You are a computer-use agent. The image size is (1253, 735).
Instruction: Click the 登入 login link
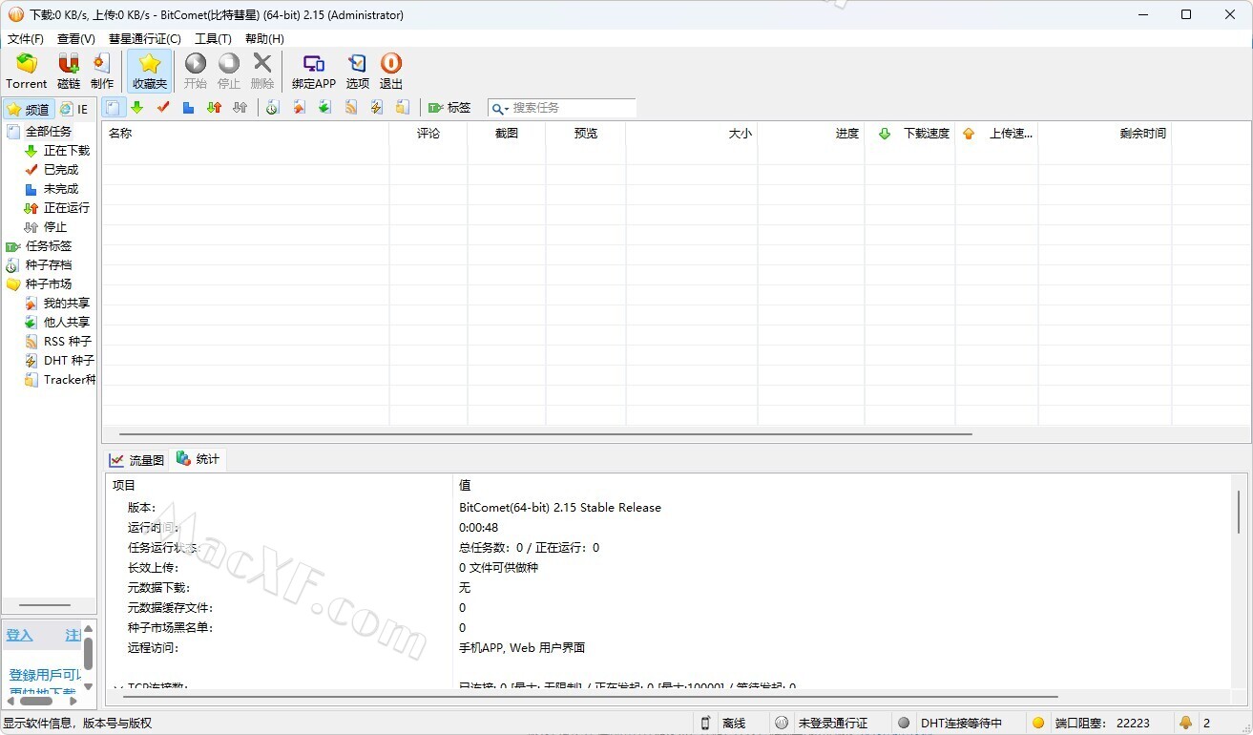pos(19,636)
